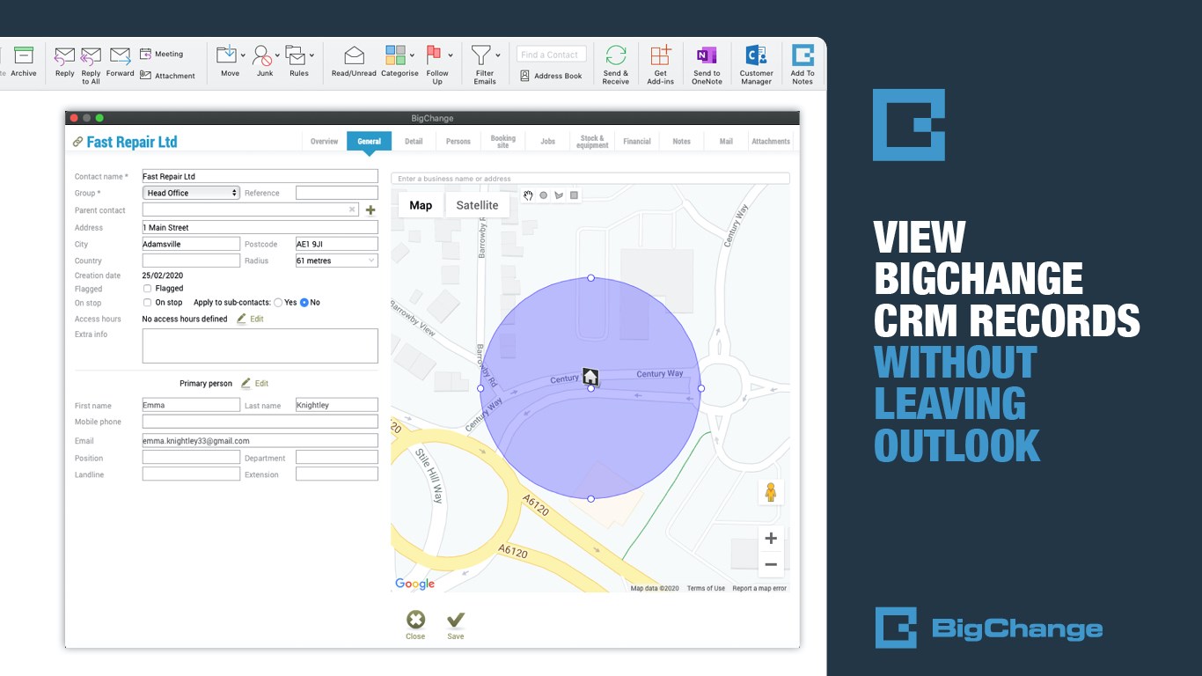The image size is (1202, 676).
Task: Switch to the Detail tab
Action: tap(414, 141)
